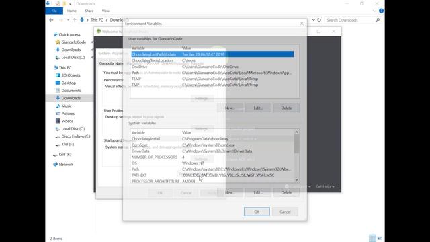Open View ribbon tab in Explorer
The height and width of the screenshot is (242, 430).
[105, 11]
